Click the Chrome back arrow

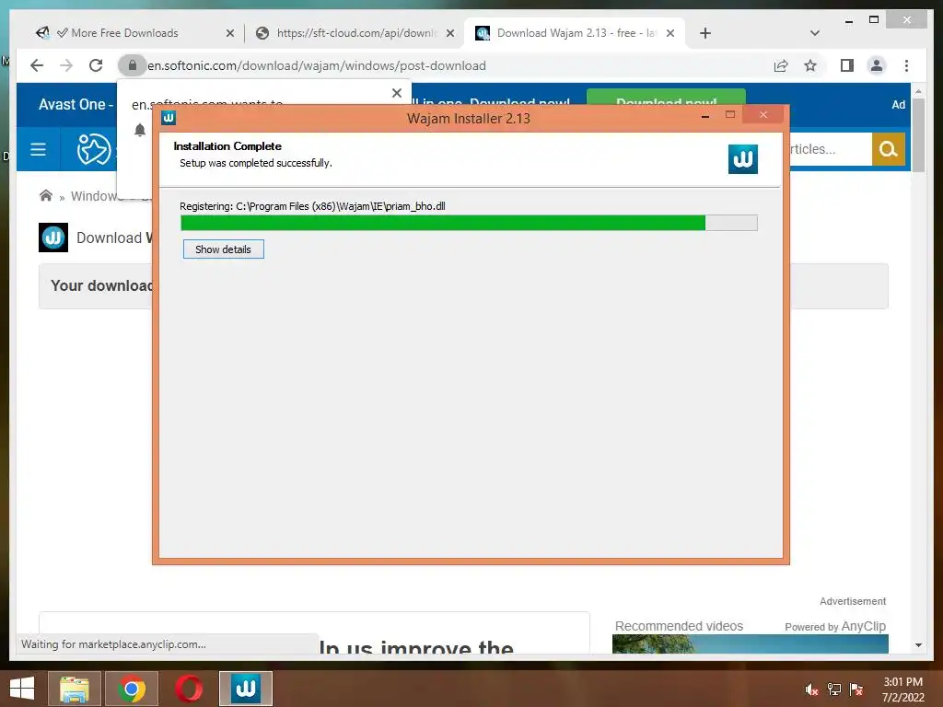[37, 65]
